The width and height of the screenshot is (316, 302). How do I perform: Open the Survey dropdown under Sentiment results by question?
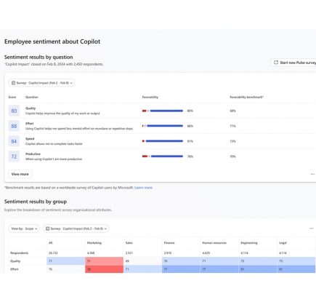[x=41, y=83]
